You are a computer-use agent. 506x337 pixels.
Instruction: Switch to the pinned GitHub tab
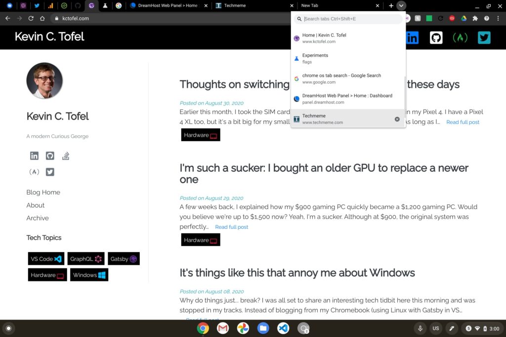(78, 5)
